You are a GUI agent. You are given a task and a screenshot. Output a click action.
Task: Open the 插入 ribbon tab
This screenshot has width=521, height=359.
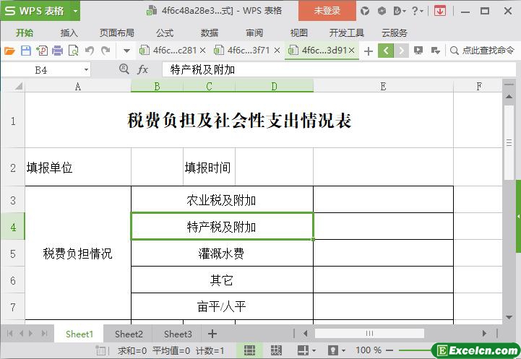point(69,33)
